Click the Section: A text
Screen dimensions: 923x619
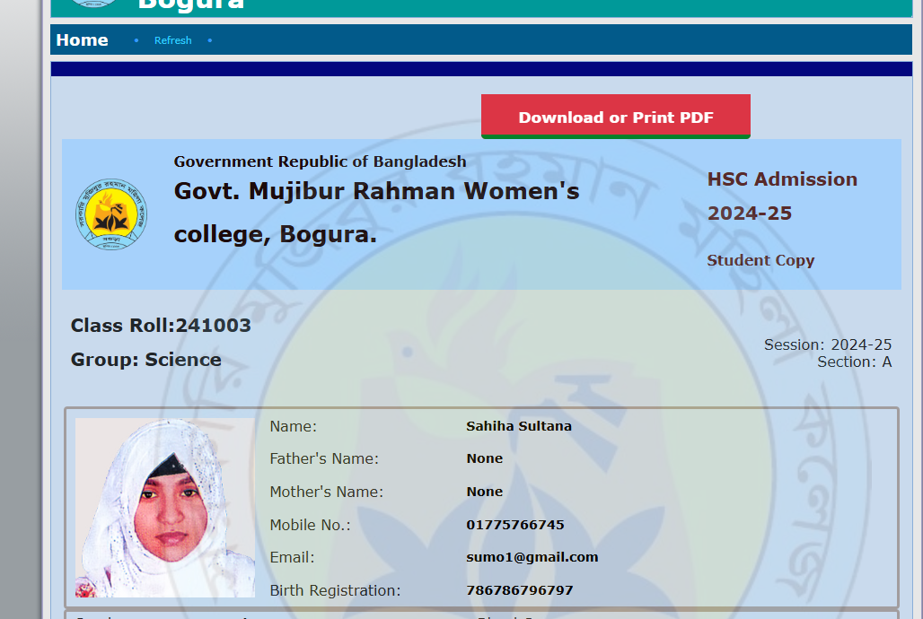coord(854,362)
